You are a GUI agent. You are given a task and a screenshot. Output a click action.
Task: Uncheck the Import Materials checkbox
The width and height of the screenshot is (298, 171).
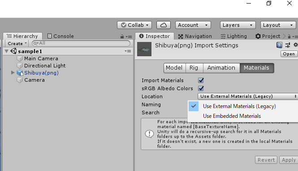(x=201, y=80)
